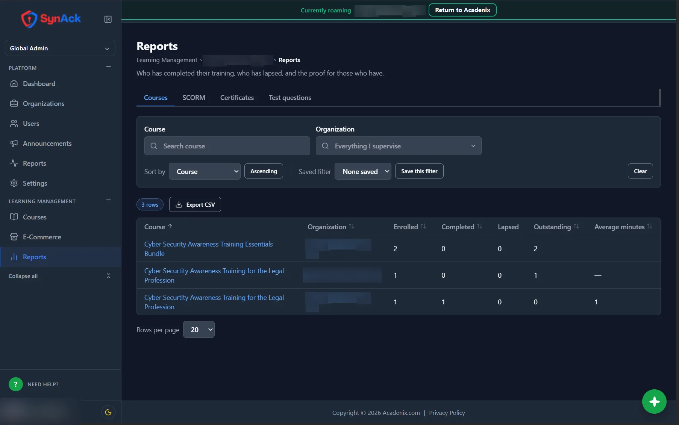Change Rows per page dropdown

pyautogui.click(x=199, y=330)
